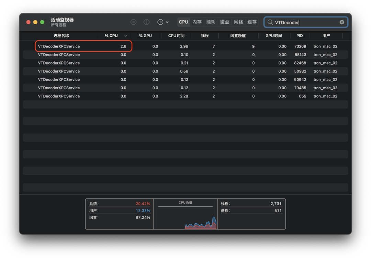371x260 pixels.
Task: Click the yellow minimize window button
Action: click(35, 22)
